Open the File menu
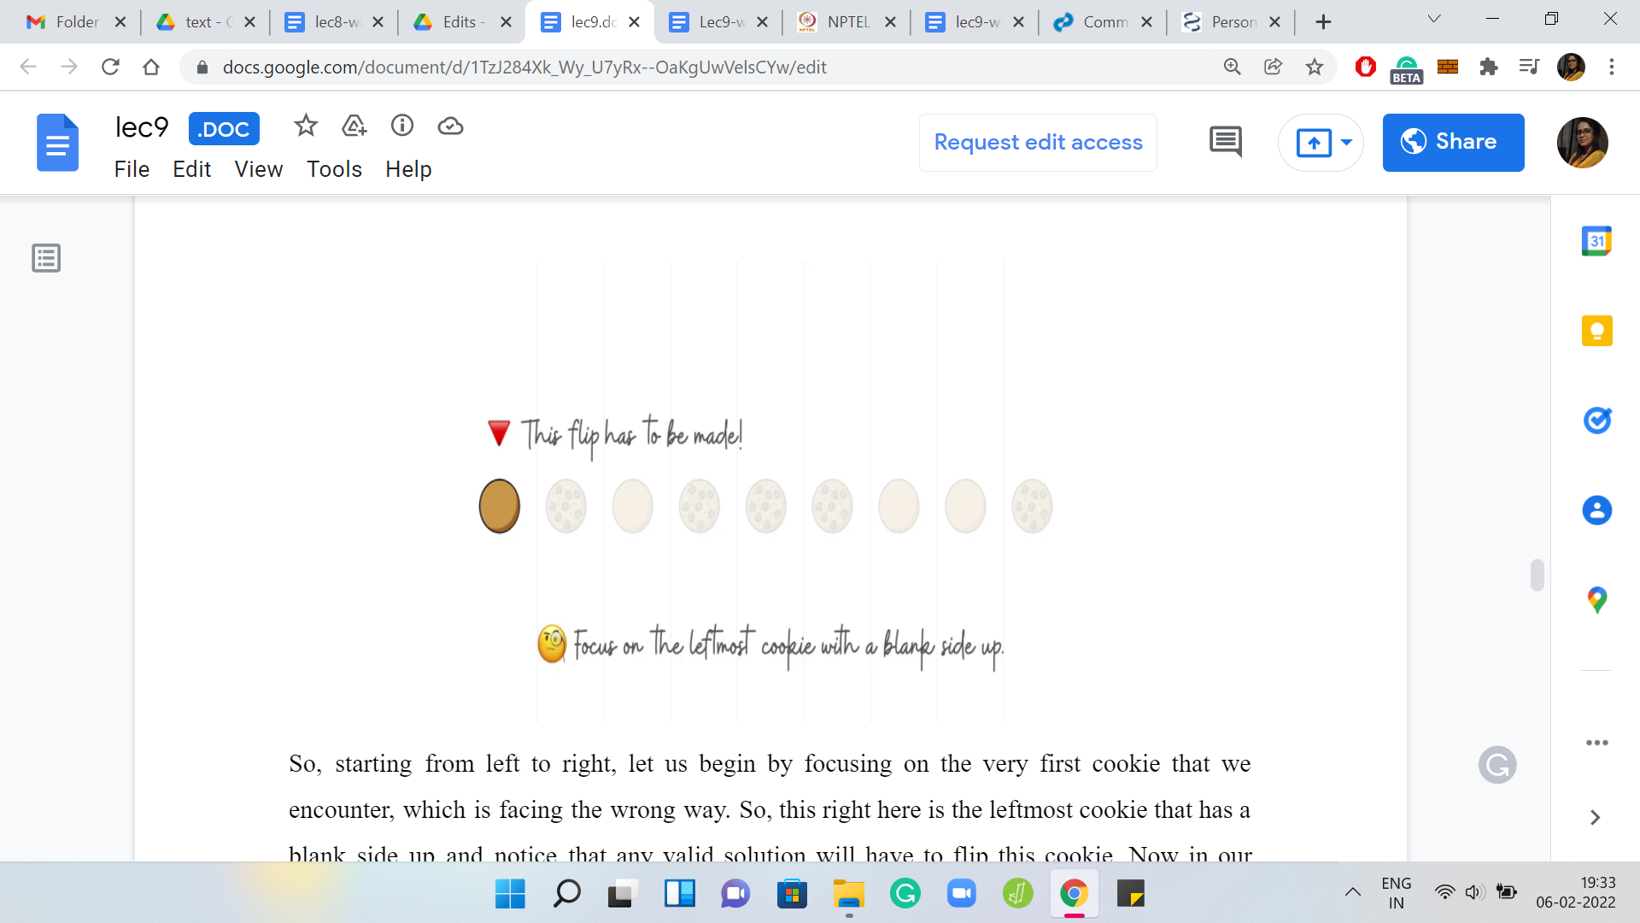This screenshot has height=923, width=1640. (132, 169)
